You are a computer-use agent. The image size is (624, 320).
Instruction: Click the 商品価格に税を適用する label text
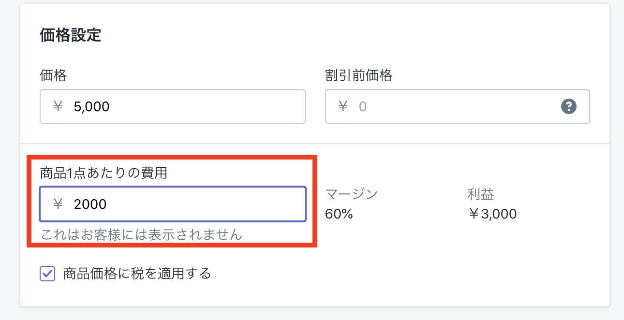point(137,274)
